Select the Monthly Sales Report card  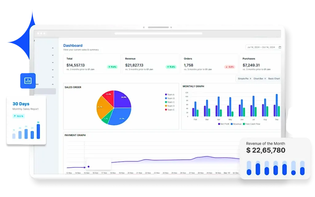click(25, 109)
